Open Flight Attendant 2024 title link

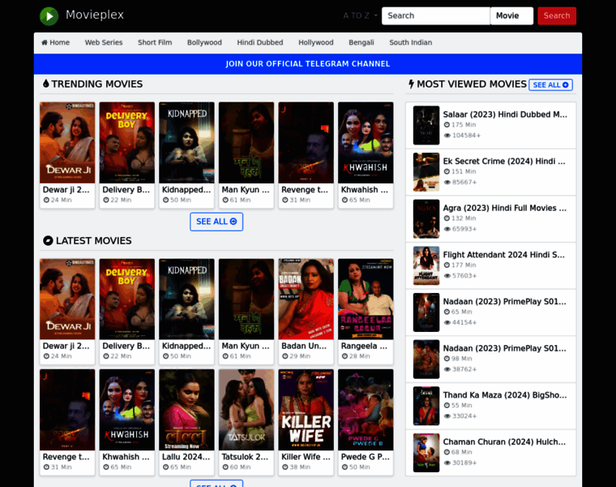(504, 255)
